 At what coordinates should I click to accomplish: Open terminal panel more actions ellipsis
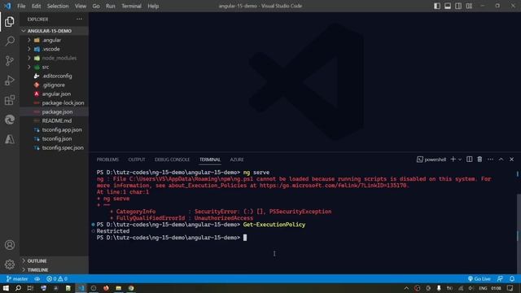point(490,160)
